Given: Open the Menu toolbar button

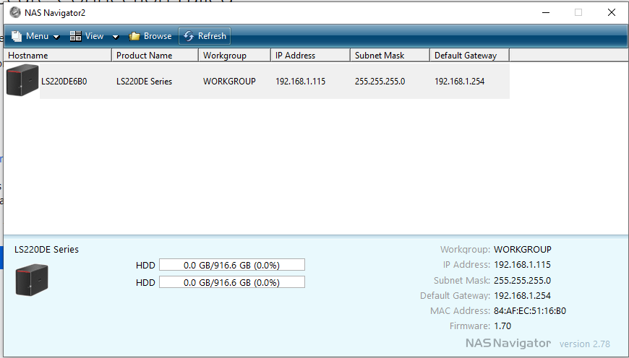Looking at the screenshot, I should pos(35,36).
